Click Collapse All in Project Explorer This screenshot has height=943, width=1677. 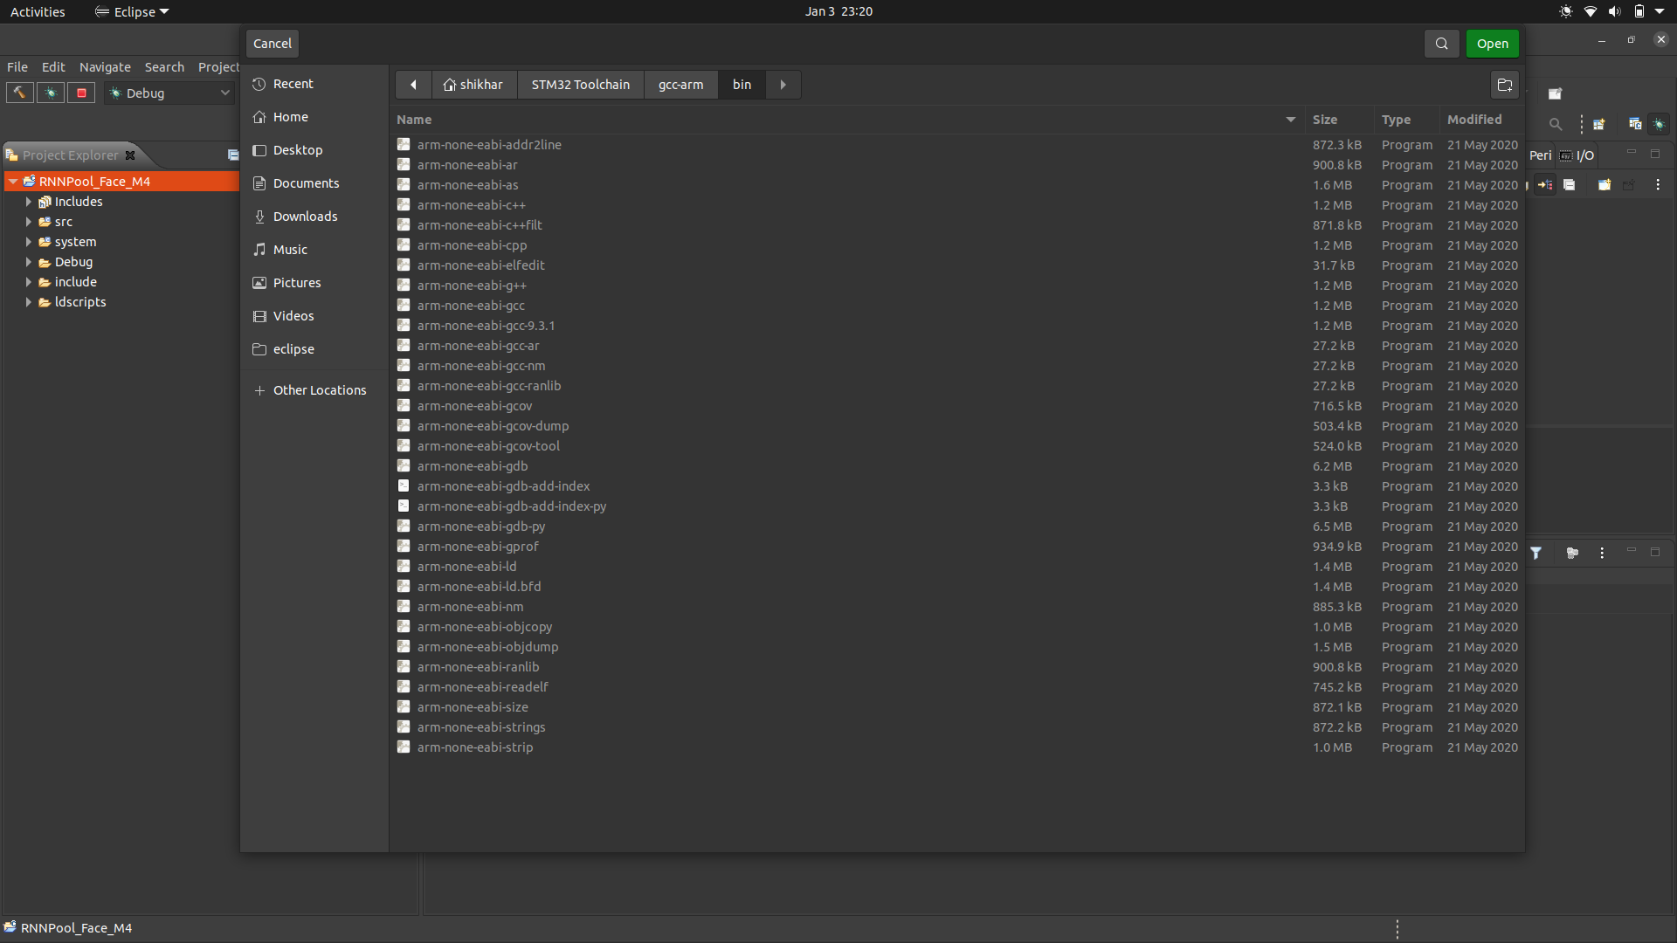(x=232, y=155)
